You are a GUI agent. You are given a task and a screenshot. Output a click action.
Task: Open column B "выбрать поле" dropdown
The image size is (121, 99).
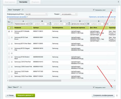(x=41, y=24)
